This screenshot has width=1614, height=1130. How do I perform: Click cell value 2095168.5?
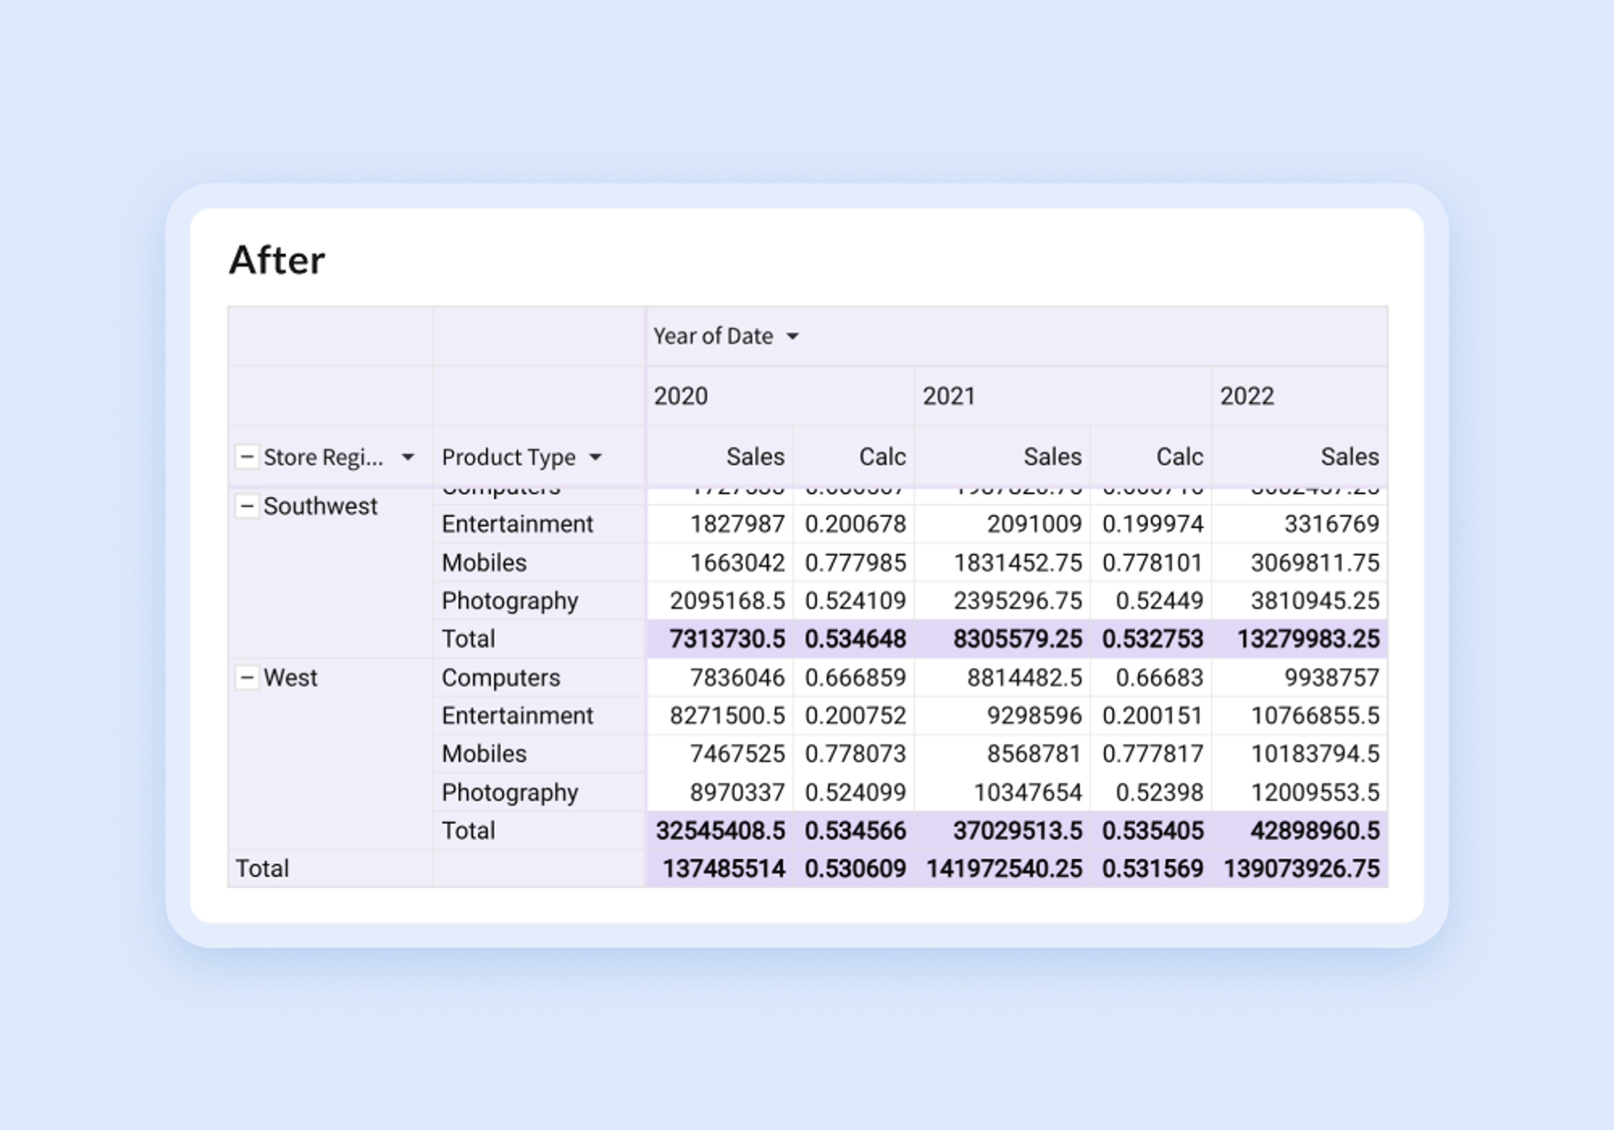(x=727, y=600)
